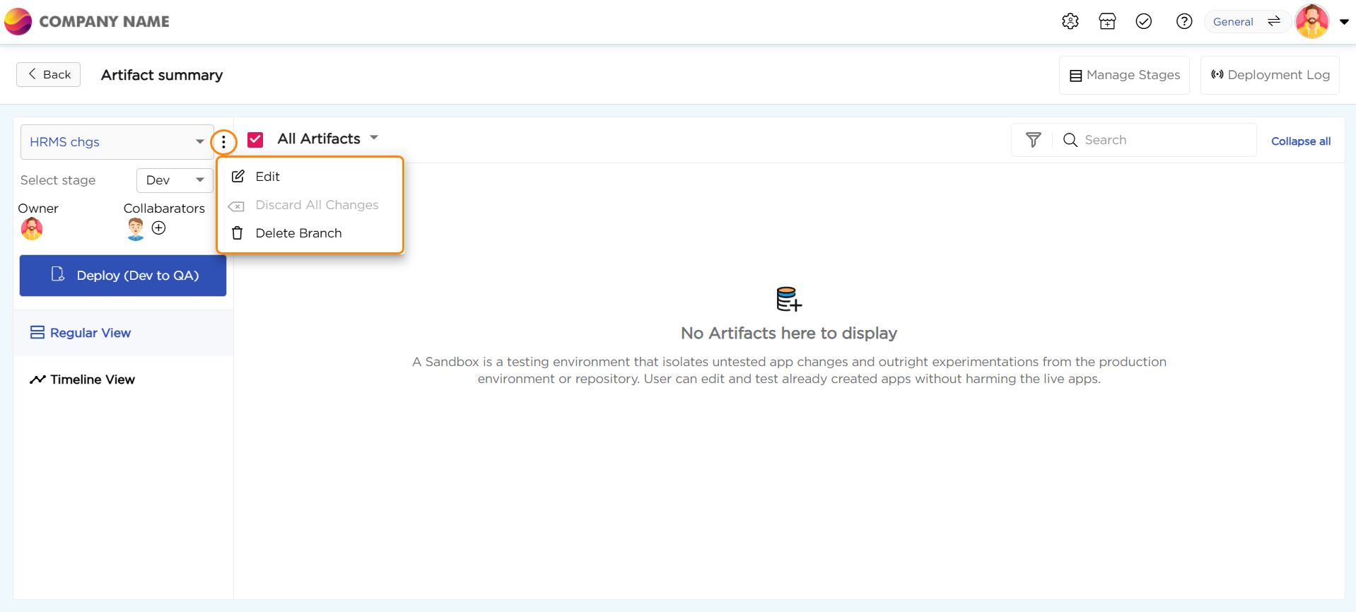This screenshot has width=1356, height=612.
Task: Click the filter funnel icon
Action: click(x=1033, y=140)
